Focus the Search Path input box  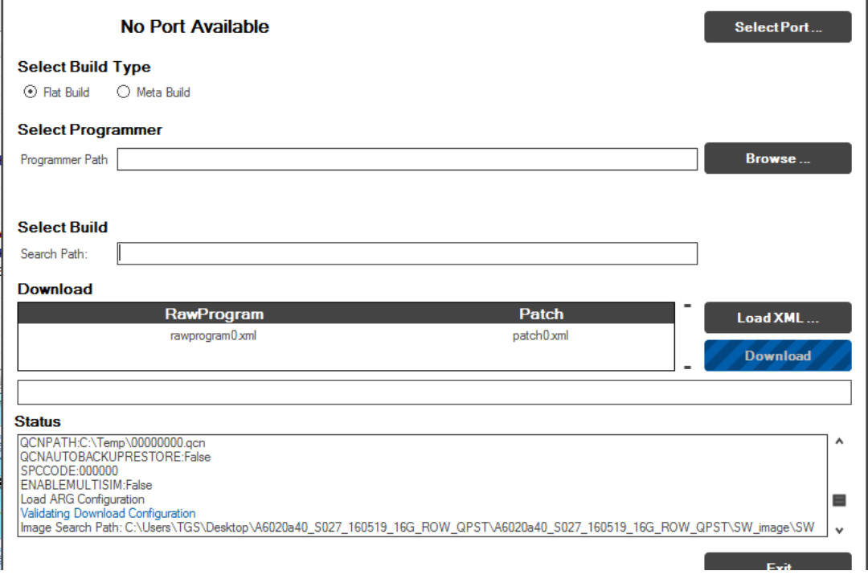pyautogui.click(x=407, y=254)
